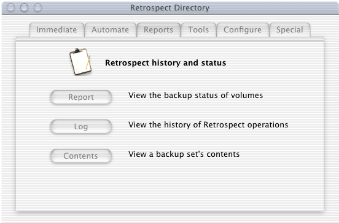Minimize the window with the middle title button
This screenshot has width=339, height=223.
tap(24, 7)
